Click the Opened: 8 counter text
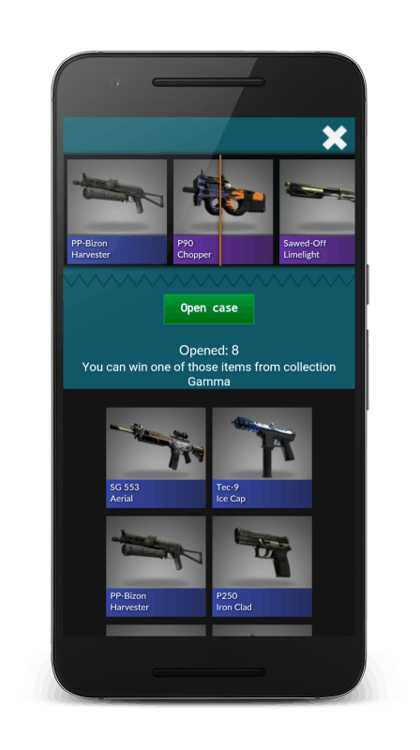Viewport: 420px width, 750px height. coord(209,350)
